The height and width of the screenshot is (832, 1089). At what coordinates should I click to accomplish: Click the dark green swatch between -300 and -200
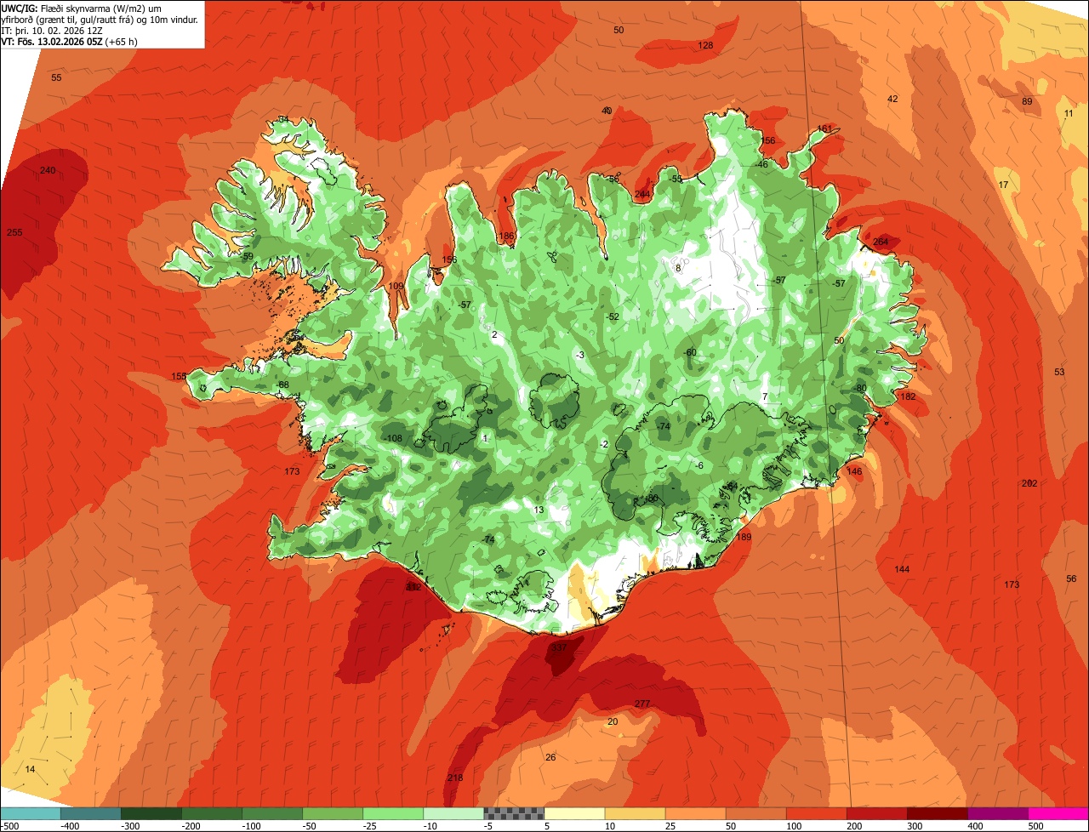click(151, 813)
